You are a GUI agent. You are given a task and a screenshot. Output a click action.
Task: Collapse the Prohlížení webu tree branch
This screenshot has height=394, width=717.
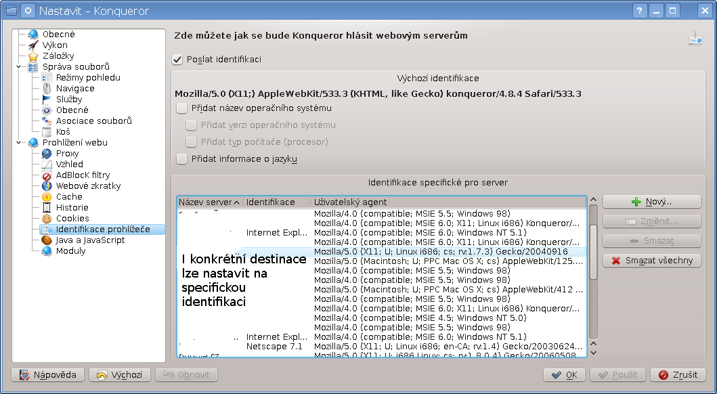pos(19,143)
